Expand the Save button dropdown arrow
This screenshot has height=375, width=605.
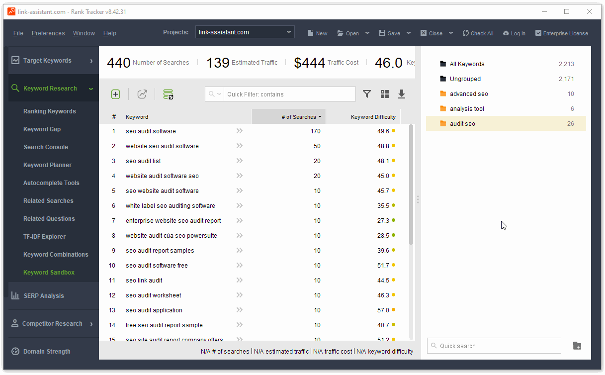pos(409,33)
